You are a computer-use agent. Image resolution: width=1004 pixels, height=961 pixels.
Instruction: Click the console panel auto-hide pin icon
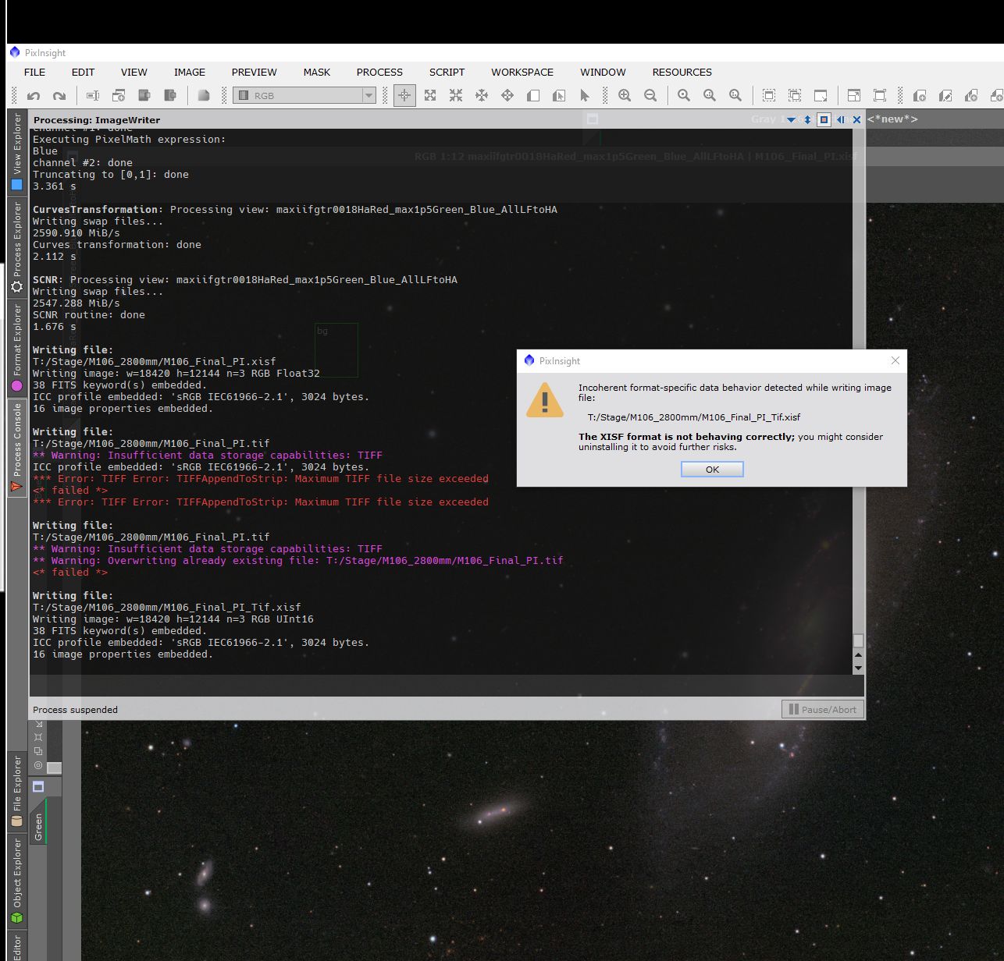pos(841,119)
